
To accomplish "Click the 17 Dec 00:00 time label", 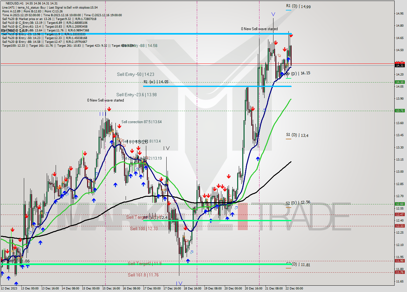I will pos(152,289).
